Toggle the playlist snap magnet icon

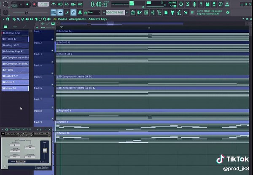pos(8,19)
